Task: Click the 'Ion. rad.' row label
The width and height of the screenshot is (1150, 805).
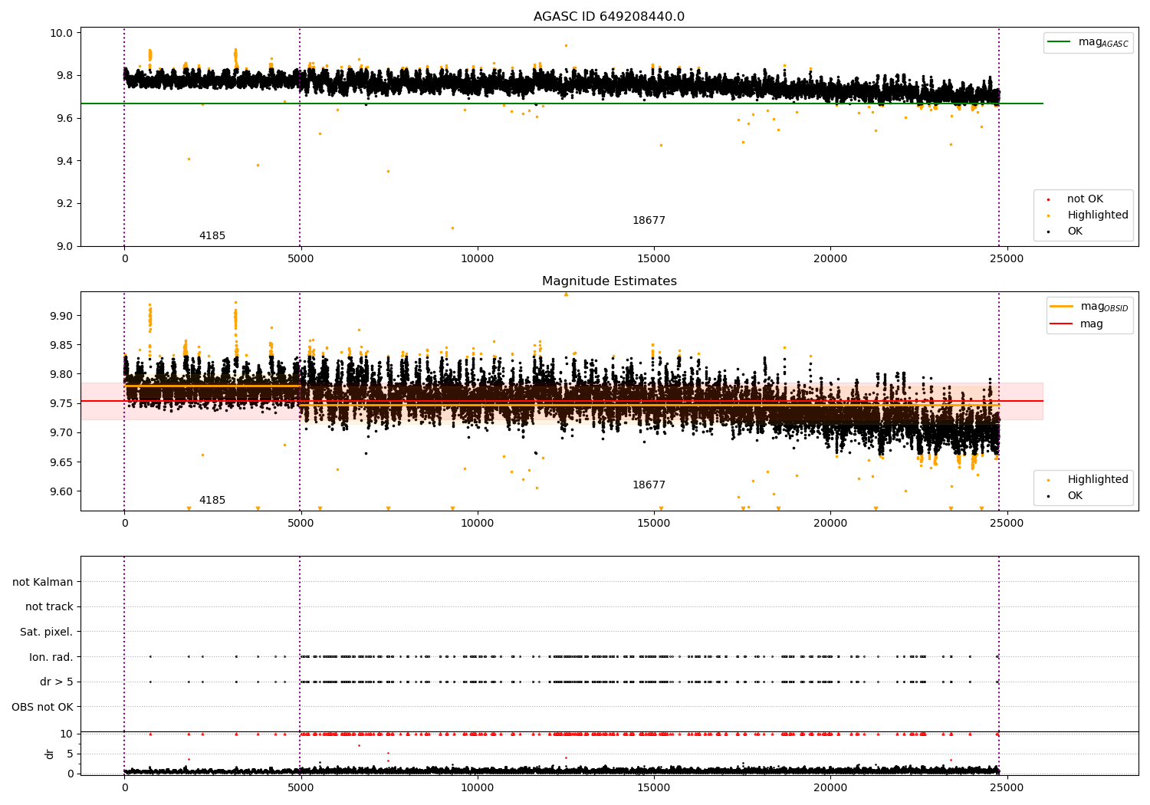Action: pyautogui.click(x=51, y=657)
